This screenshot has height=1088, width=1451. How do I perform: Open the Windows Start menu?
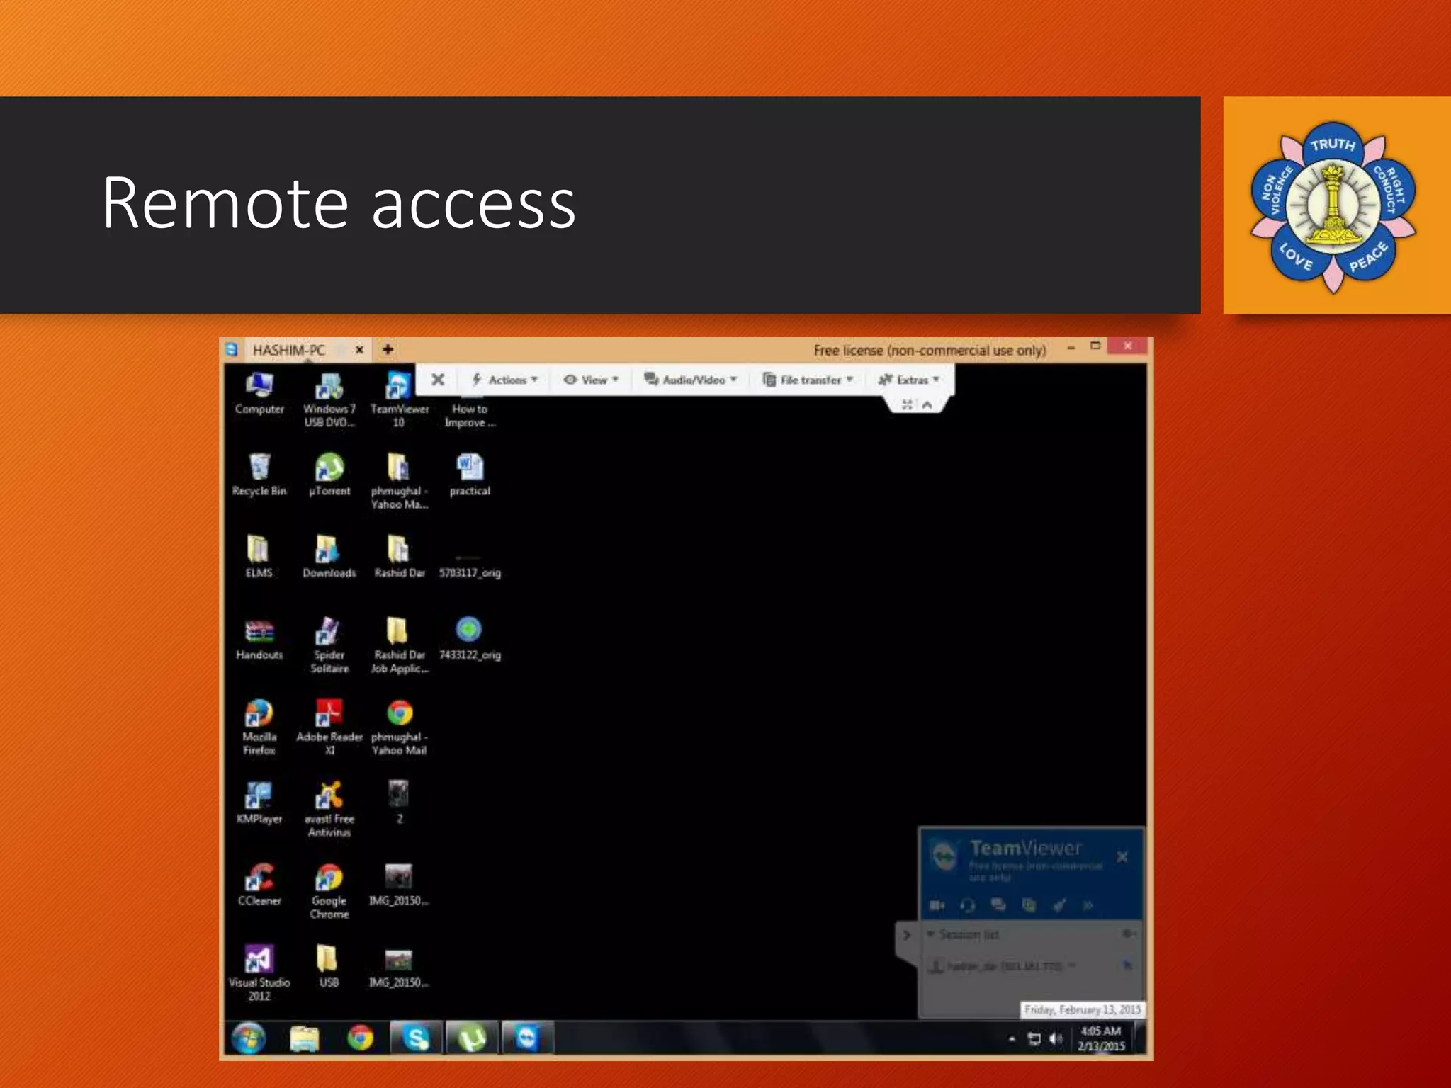pos(249,1039)
